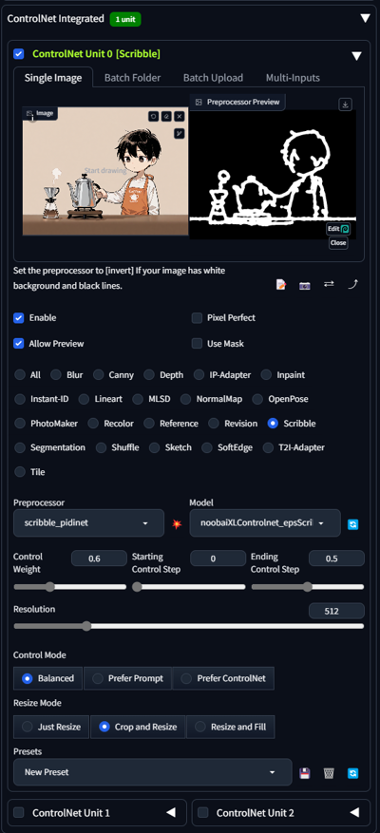
Task: Refresh the ControlNet model list
Action: pyautogui.click(x=352, y=524)
